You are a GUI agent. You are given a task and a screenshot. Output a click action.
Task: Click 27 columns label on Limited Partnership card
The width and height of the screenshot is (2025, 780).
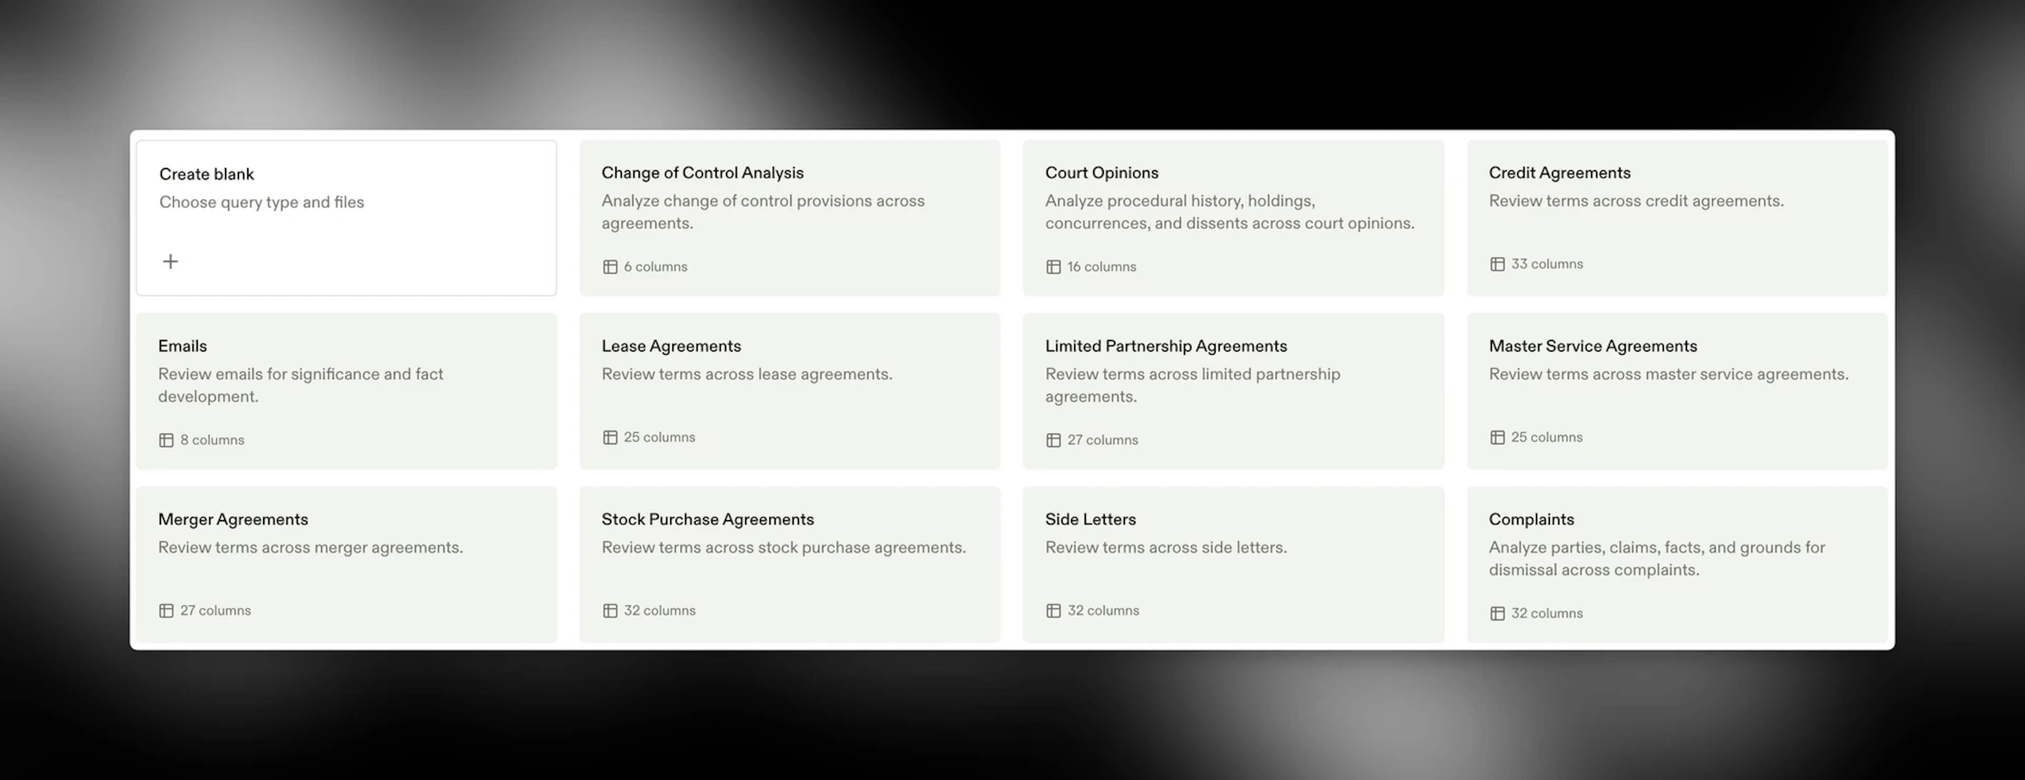(x=1103, y=440)
